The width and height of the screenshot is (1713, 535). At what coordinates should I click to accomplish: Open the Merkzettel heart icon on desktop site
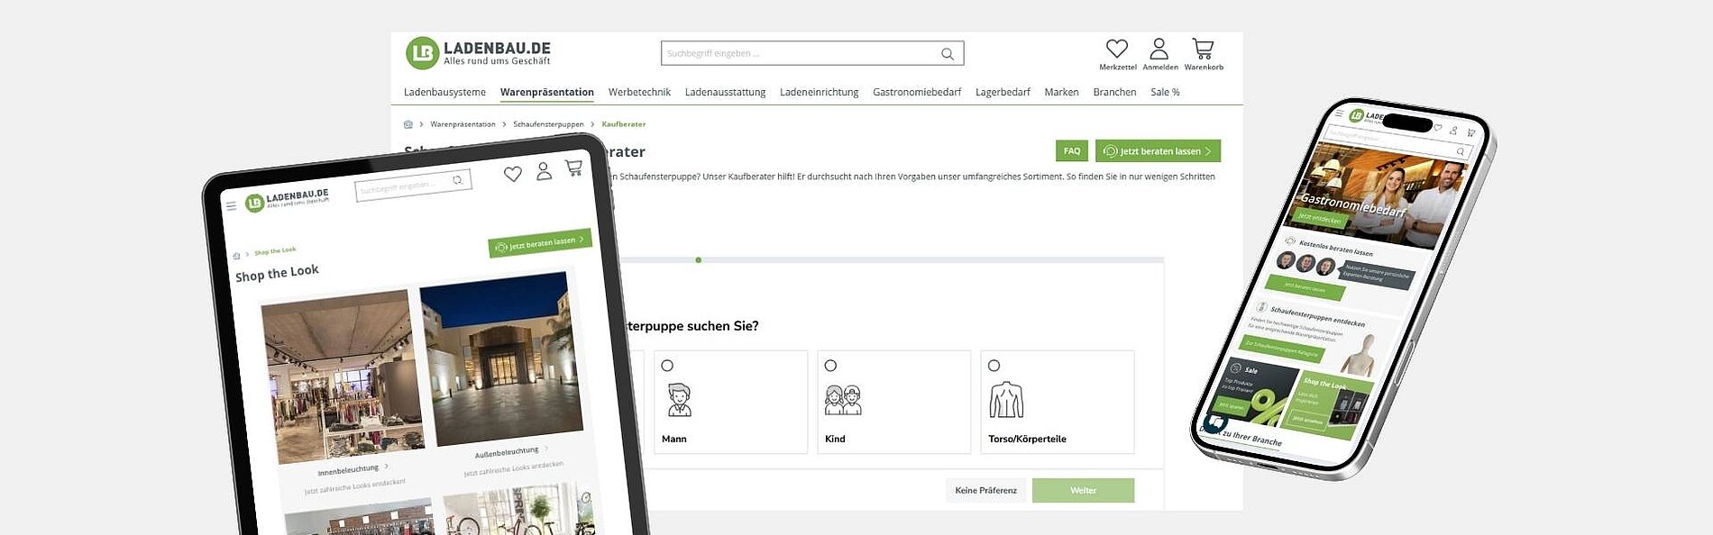1116,49
